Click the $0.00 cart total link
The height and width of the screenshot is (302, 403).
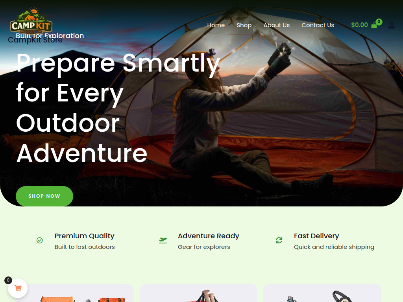359,25
